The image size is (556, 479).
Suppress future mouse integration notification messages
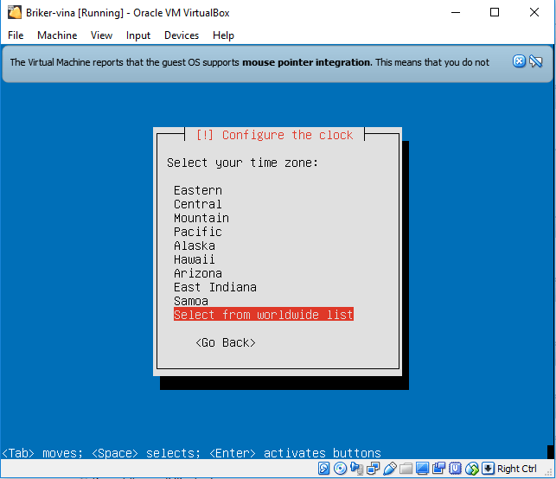[536, 61]
